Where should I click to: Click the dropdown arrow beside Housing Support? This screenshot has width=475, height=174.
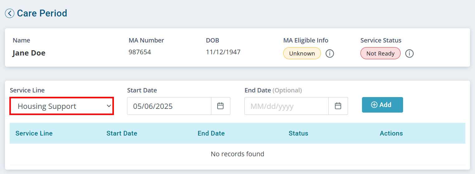click(109, 106)
